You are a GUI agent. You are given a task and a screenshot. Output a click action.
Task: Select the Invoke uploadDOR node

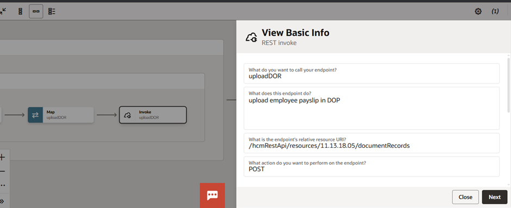click(153, 115)
